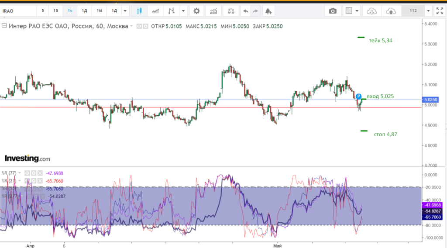The height and width of the screenshot is (248, 447).
Task: Open the indicators chart icon
Action: coord(213,11)
